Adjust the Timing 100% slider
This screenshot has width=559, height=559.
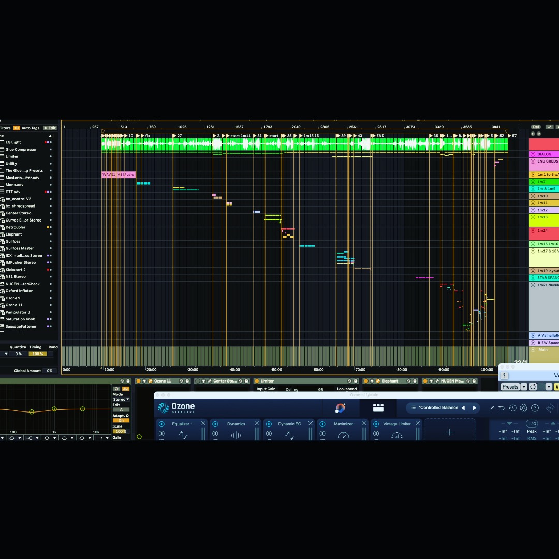(x=37, y=354)
